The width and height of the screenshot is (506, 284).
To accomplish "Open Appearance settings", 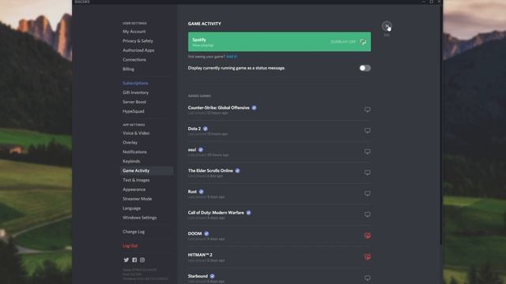I will [134, 189].
